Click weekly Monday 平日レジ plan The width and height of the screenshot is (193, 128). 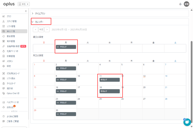pos(66,47)
